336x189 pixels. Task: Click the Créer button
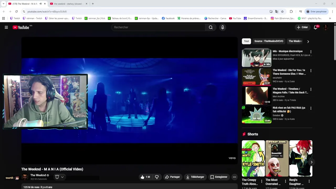(302, 27)
